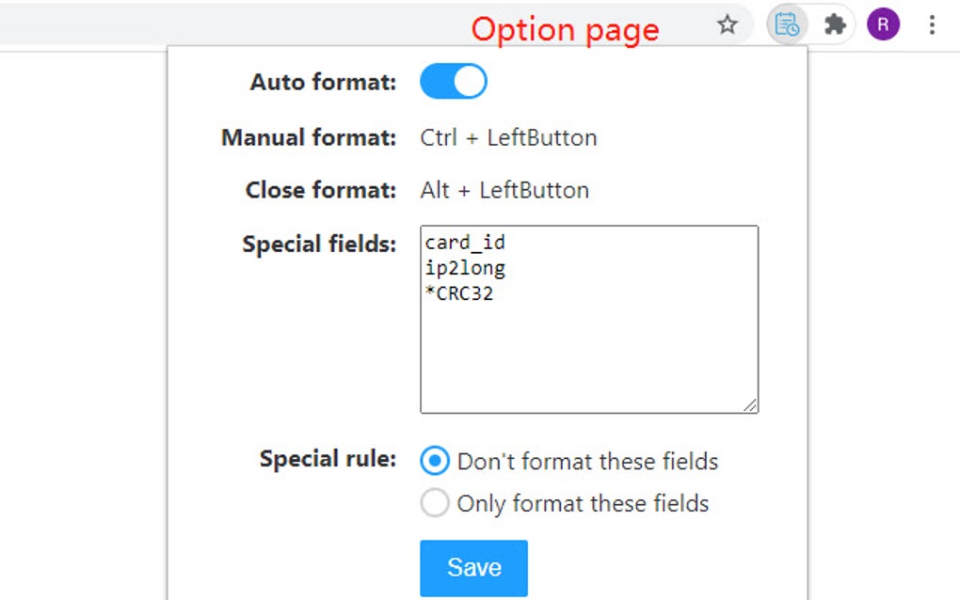Image resolution: width=960 pixels, height=600 pixels.
Task: Select "Only format these fields" option
Action: click(434, 503)
